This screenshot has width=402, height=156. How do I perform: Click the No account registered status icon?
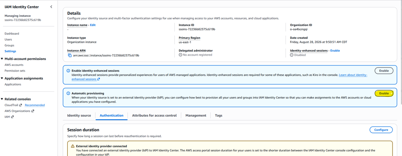click(180, 55)
